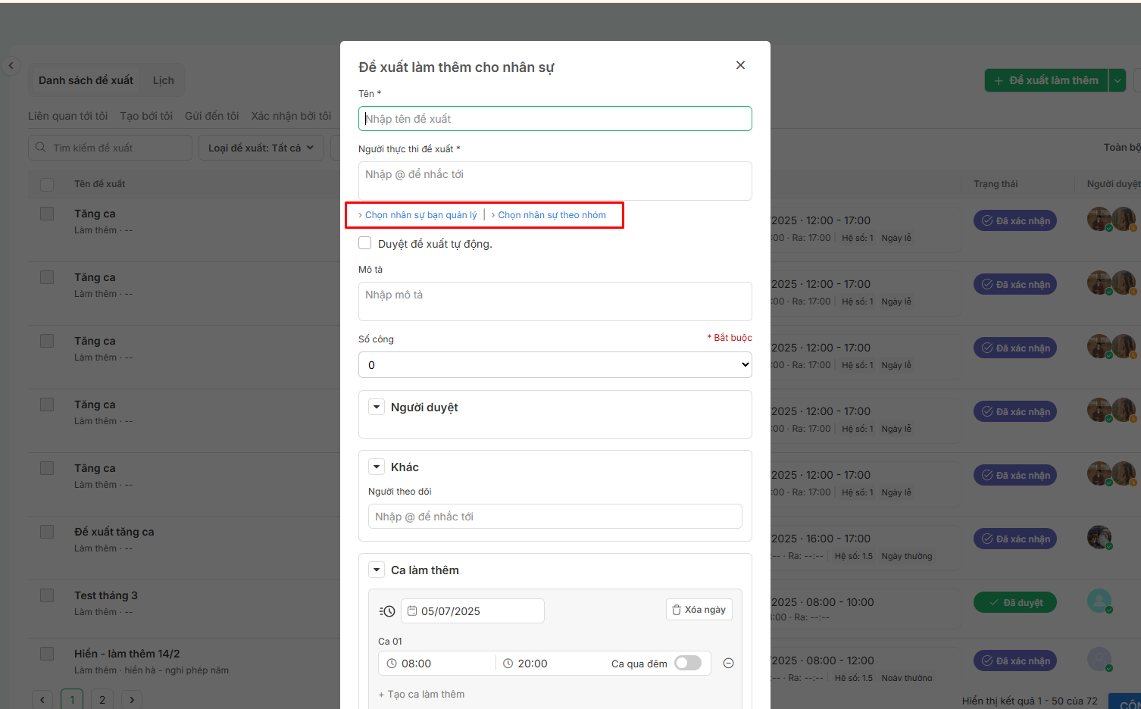This screenshot has width=1141, height=709.
Task: Click Xóa ngày button
Action: pyautogui.click(x=699, y=610)
